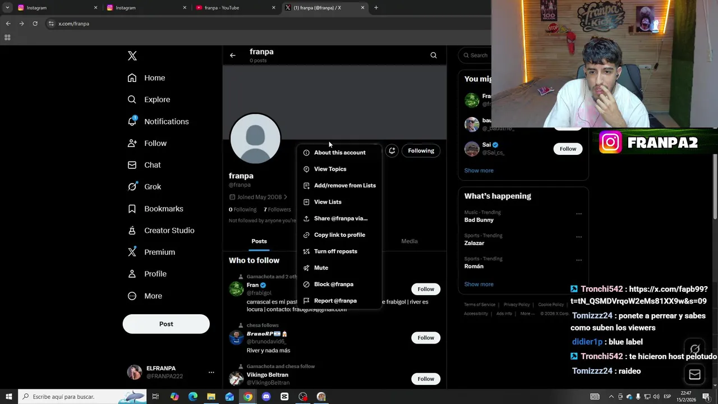Select View Topics menu item
Viewport: 718px width, 404px height.
point(339,169)
